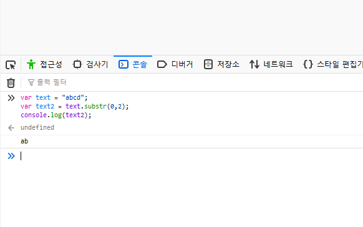Click the var text = "abcd" line
This screenshot has width=363, height=227.
(54, 97)
